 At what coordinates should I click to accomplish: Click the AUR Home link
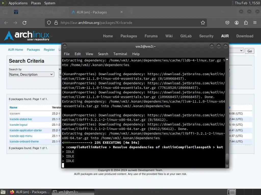pyautogui.click(x=16, y=50)
